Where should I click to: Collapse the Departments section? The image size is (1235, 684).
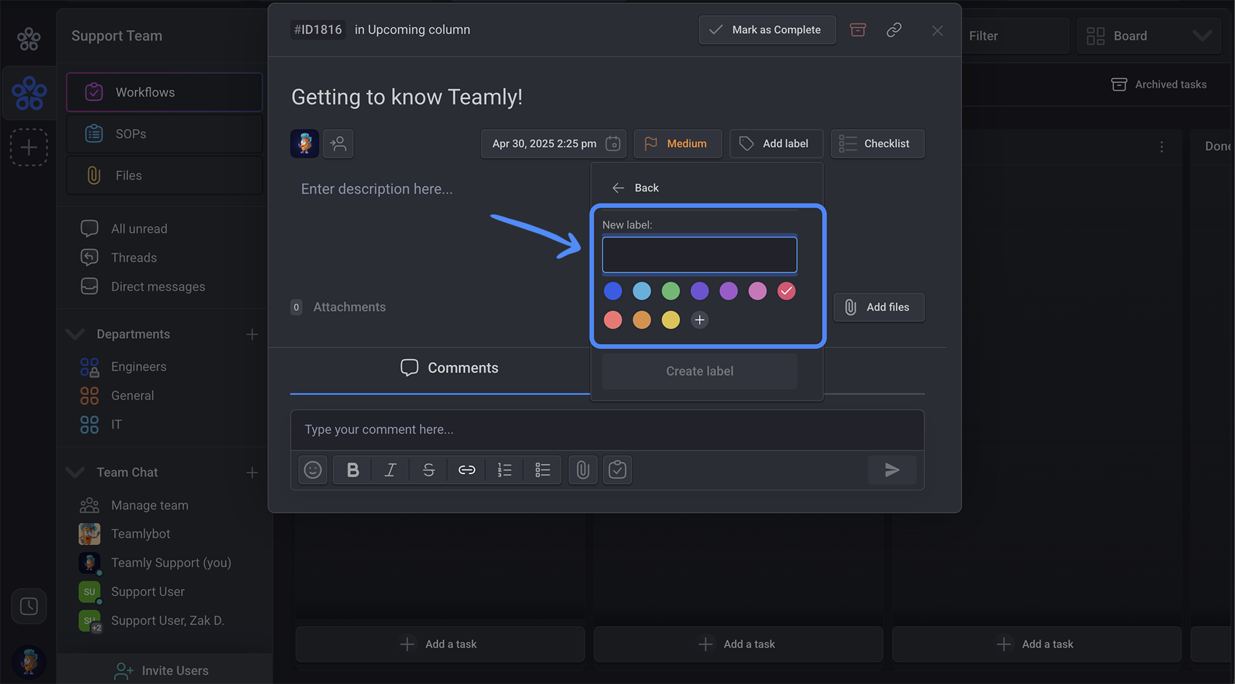pos(75,334)
